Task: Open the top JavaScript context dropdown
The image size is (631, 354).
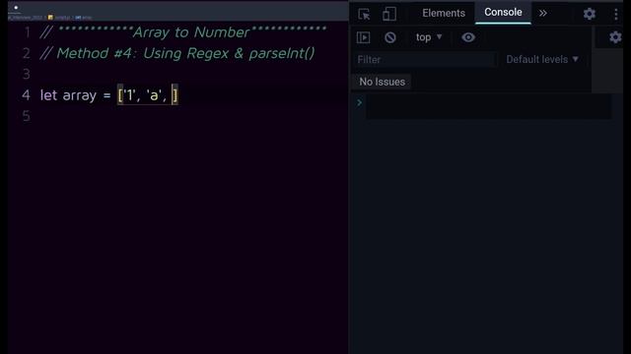Action: [x=429, y=37]
